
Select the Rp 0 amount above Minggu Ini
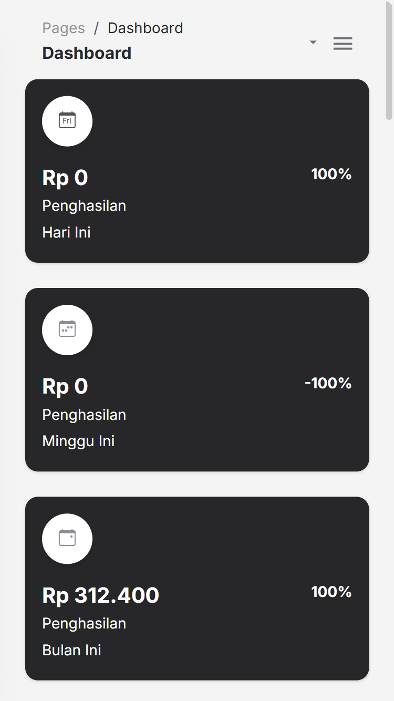65,386
